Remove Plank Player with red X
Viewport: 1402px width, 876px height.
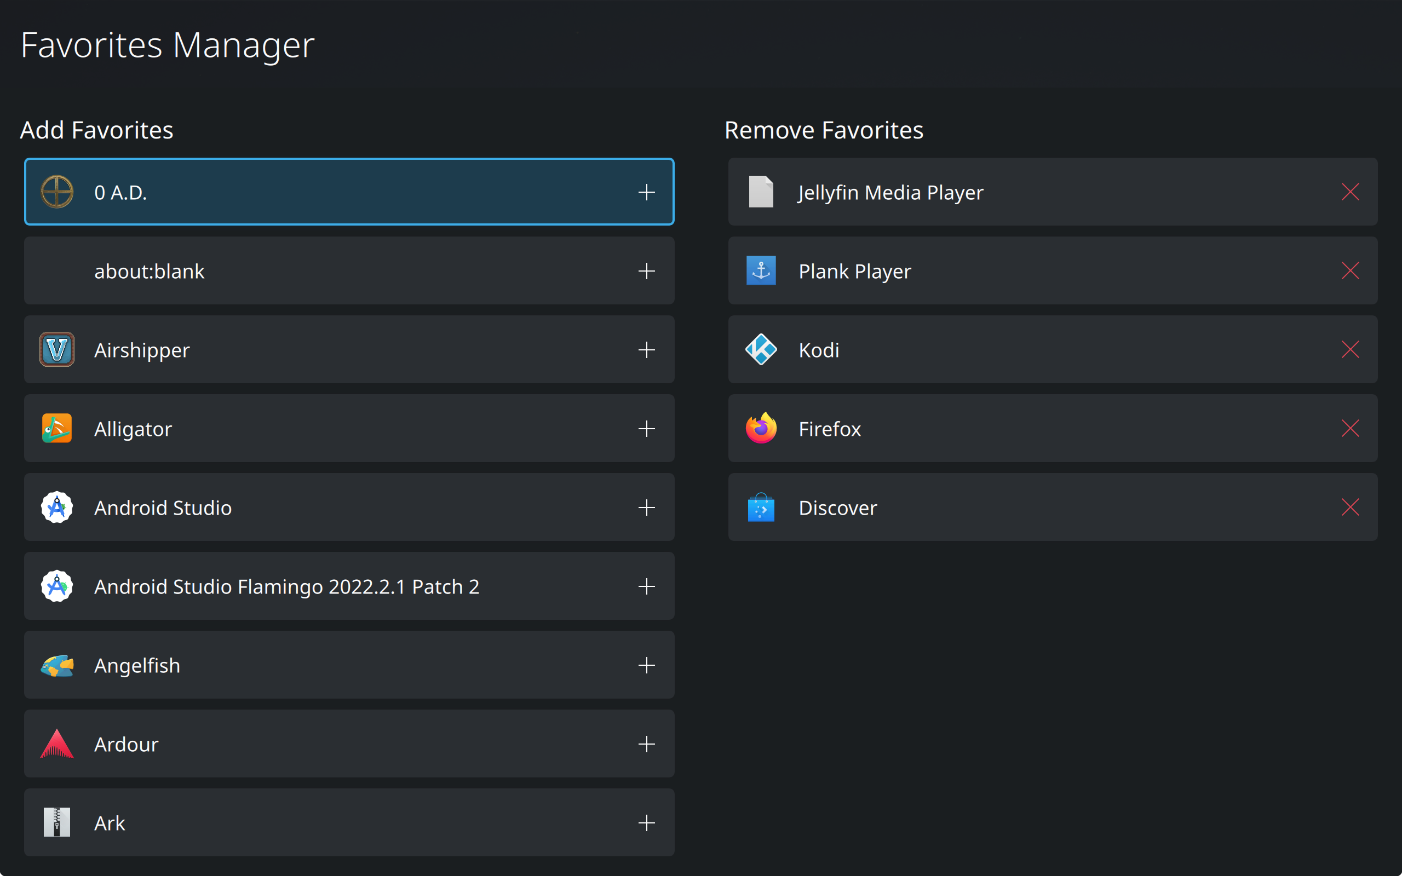[x=1351, y=270]
